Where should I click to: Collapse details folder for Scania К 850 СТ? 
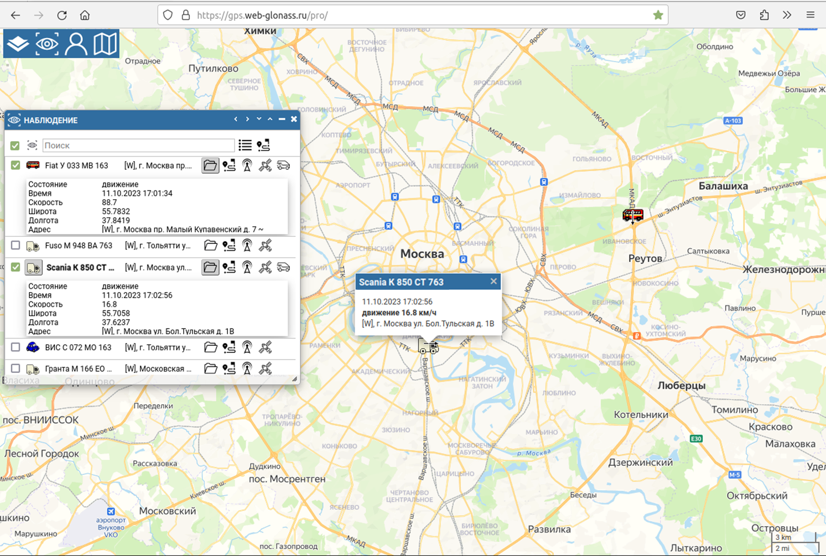point(210,267)
